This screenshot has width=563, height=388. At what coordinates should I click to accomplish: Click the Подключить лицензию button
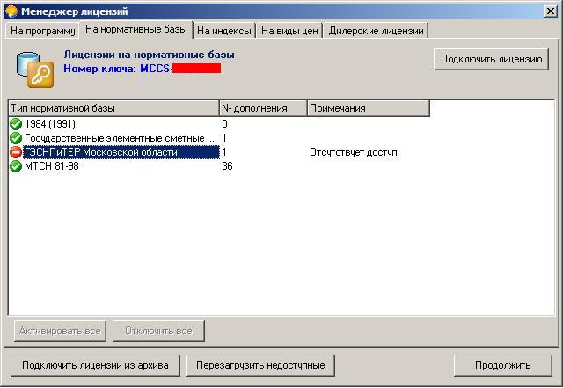491,59
